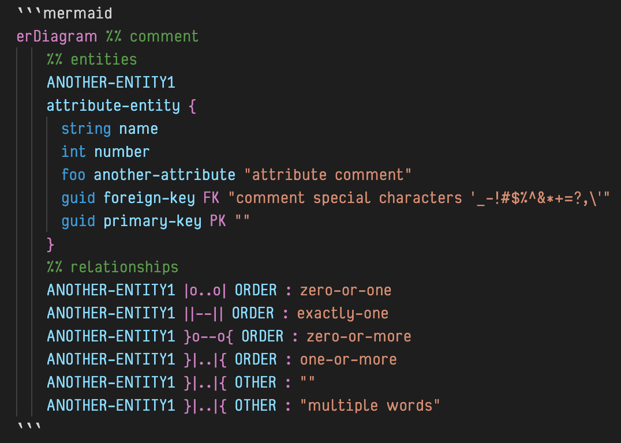Click the closing triple backticks

click(29, 427)
